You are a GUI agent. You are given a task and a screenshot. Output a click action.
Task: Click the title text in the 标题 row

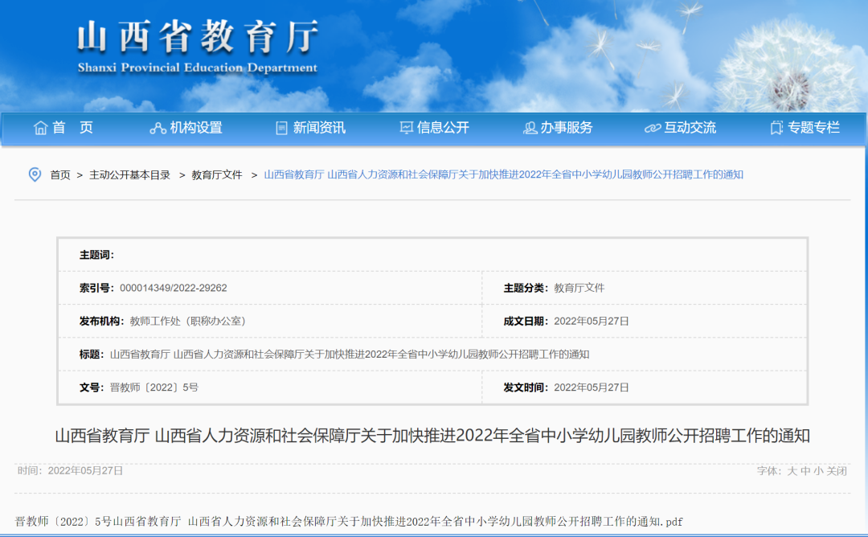pyautogui.click(x=350, y=355)
